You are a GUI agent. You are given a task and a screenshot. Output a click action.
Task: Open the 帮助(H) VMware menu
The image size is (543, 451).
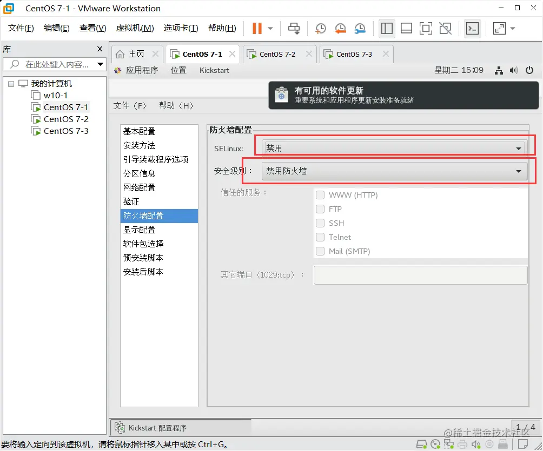tap(222, 28)
